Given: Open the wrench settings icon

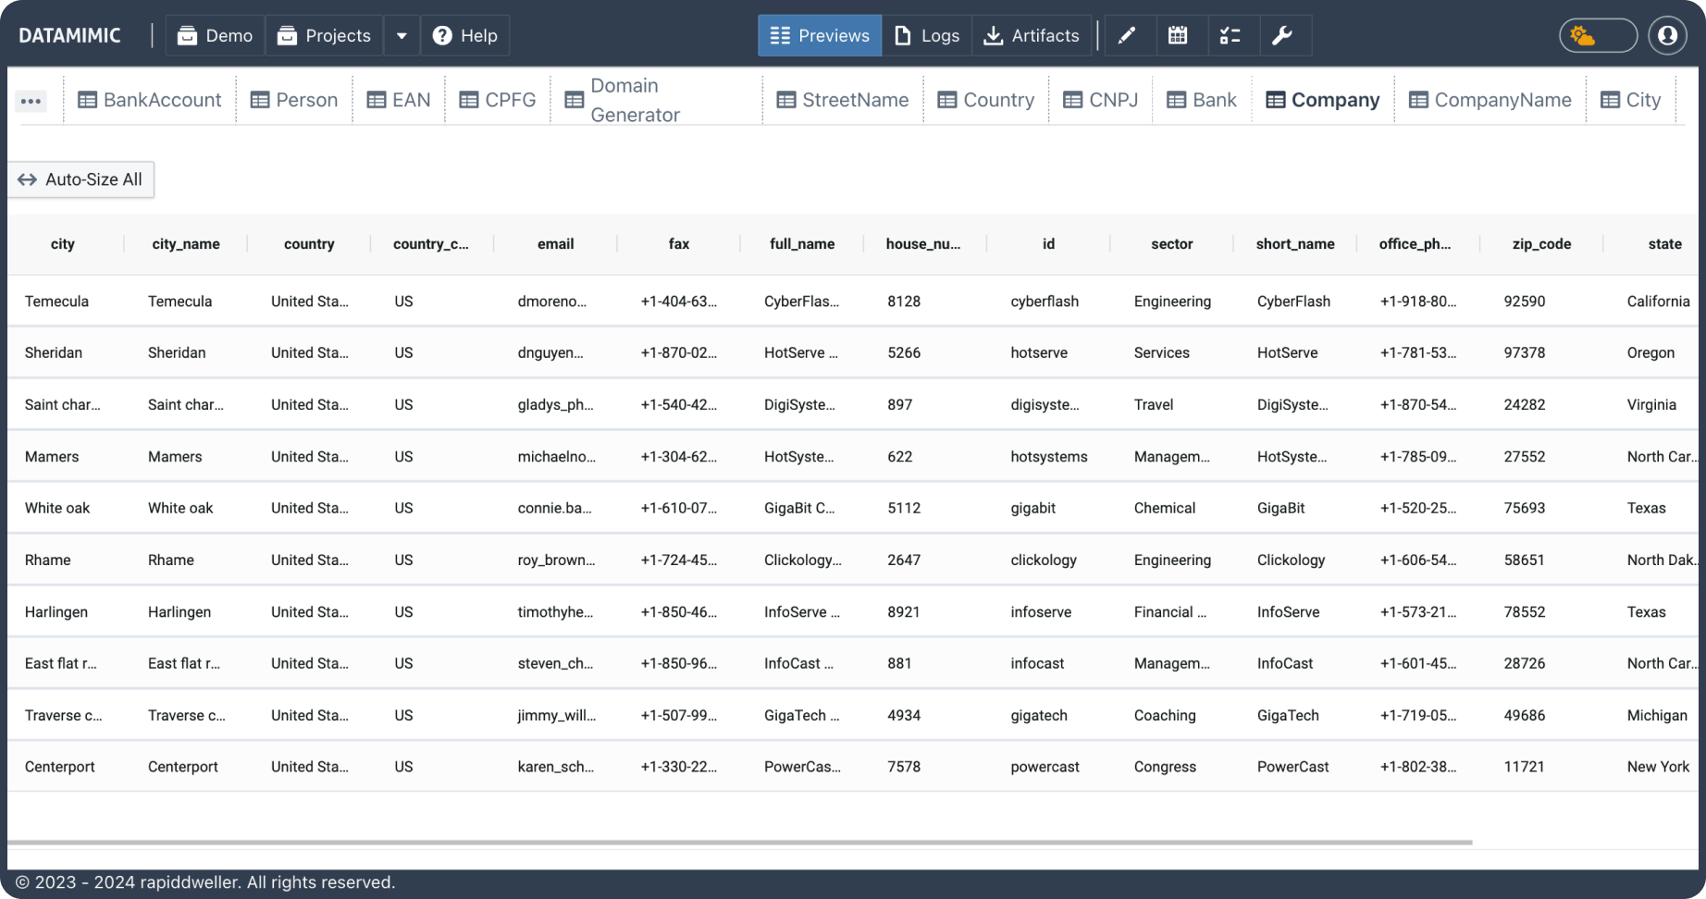Looking at the screenshot, I should (x=1281, y=35).
